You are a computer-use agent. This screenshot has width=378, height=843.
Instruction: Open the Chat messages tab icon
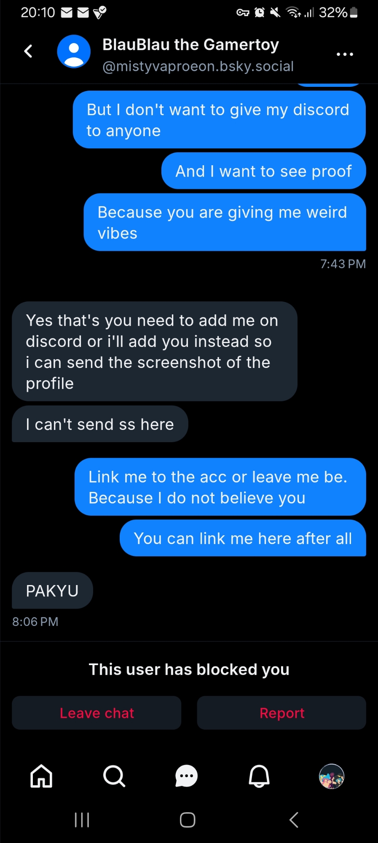pyautogui.click(x=186, y=776)
